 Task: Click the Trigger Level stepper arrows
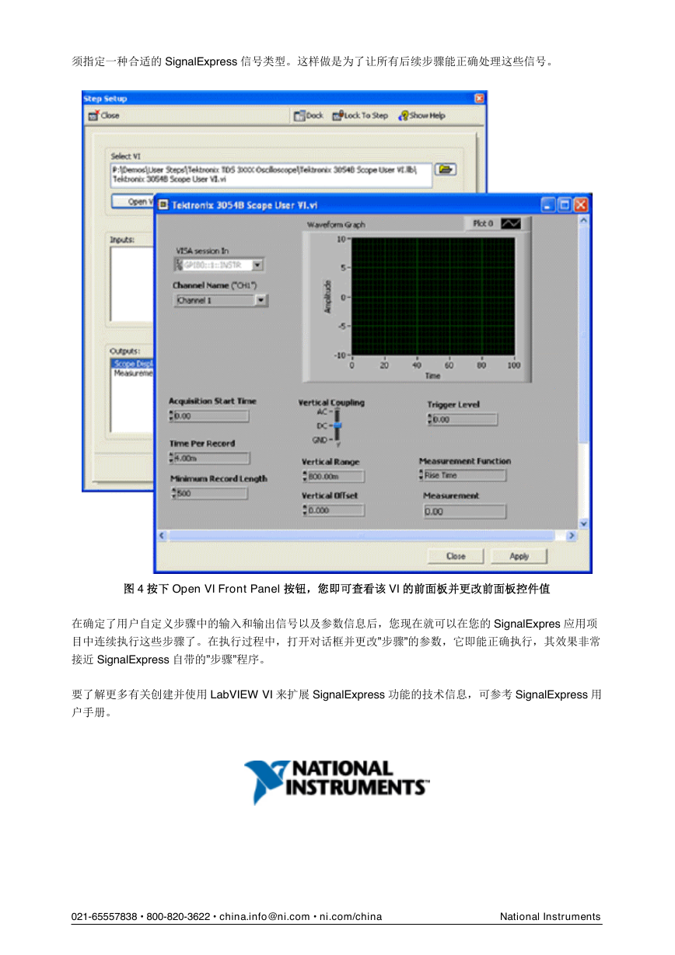point(430,420)
